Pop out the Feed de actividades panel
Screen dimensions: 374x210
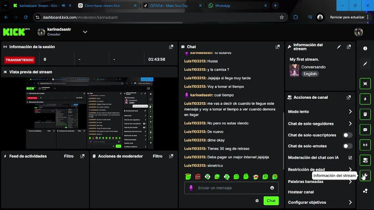click(82, 156)
